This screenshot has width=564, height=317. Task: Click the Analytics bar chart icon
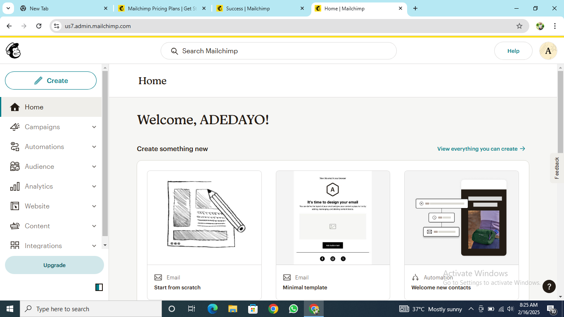coord(15,187)
